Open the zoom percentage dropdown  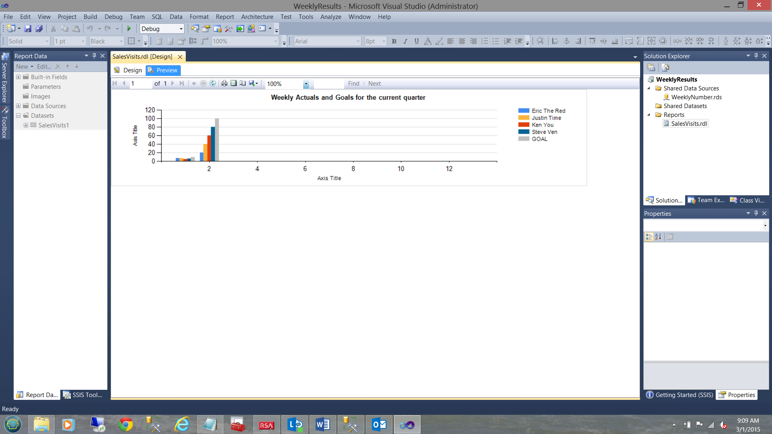click(306, 84)
